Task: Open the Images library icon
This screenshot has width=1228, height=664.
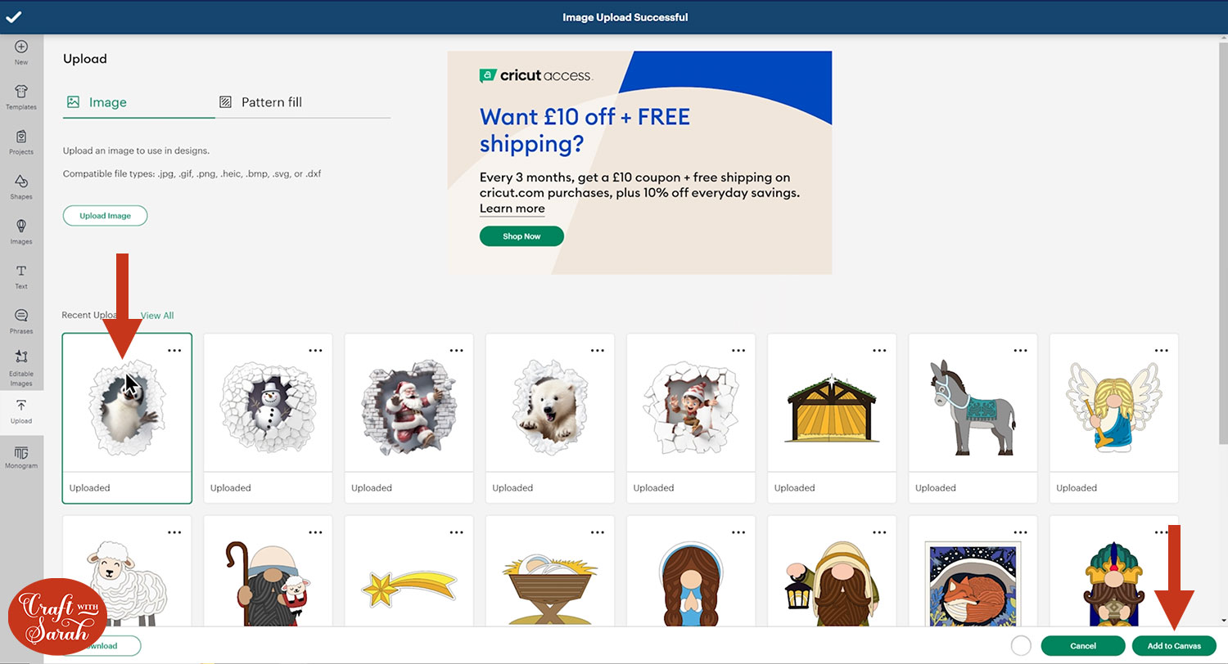Action: (x=21, y=232)
